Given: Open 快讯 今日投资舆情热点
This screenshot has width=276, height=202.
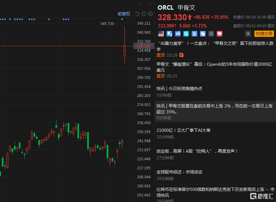Looking at the screenshot, I should pos(215,91).
